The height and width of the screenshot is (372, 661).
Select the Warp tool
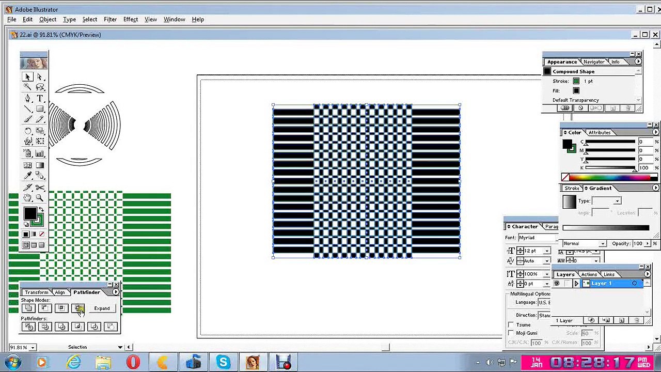pyautogui.click(x=27, y=142)
